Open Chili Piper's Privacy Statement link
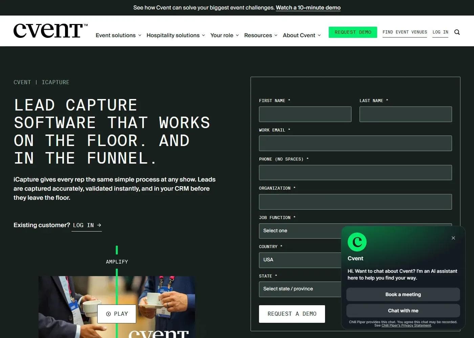 pos(406,325)
